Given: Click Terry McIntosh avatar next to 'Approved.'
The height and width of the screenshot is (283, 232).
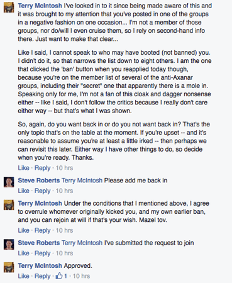Looking at the screenshot, I should click(x=9, y=267).
